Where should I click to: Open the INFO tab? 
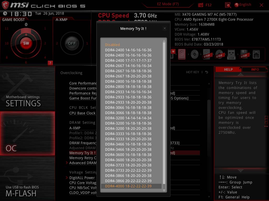click(x=255, y=70)
